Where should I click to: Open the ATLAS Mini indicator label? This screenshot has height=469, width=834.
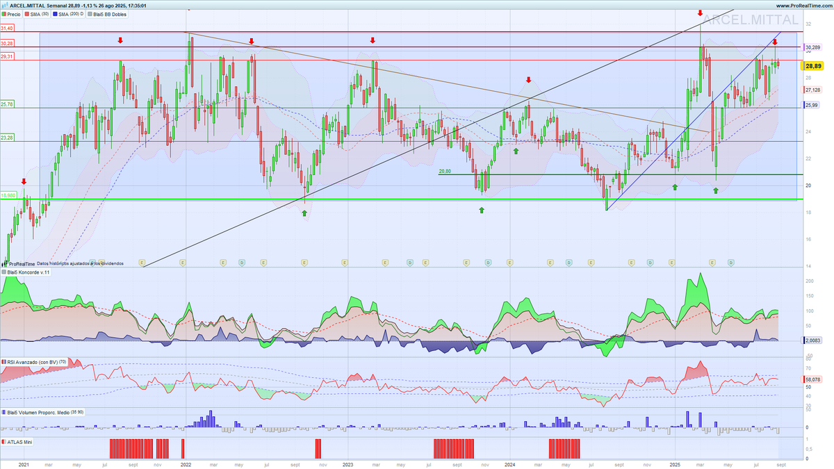pos(19,441)
